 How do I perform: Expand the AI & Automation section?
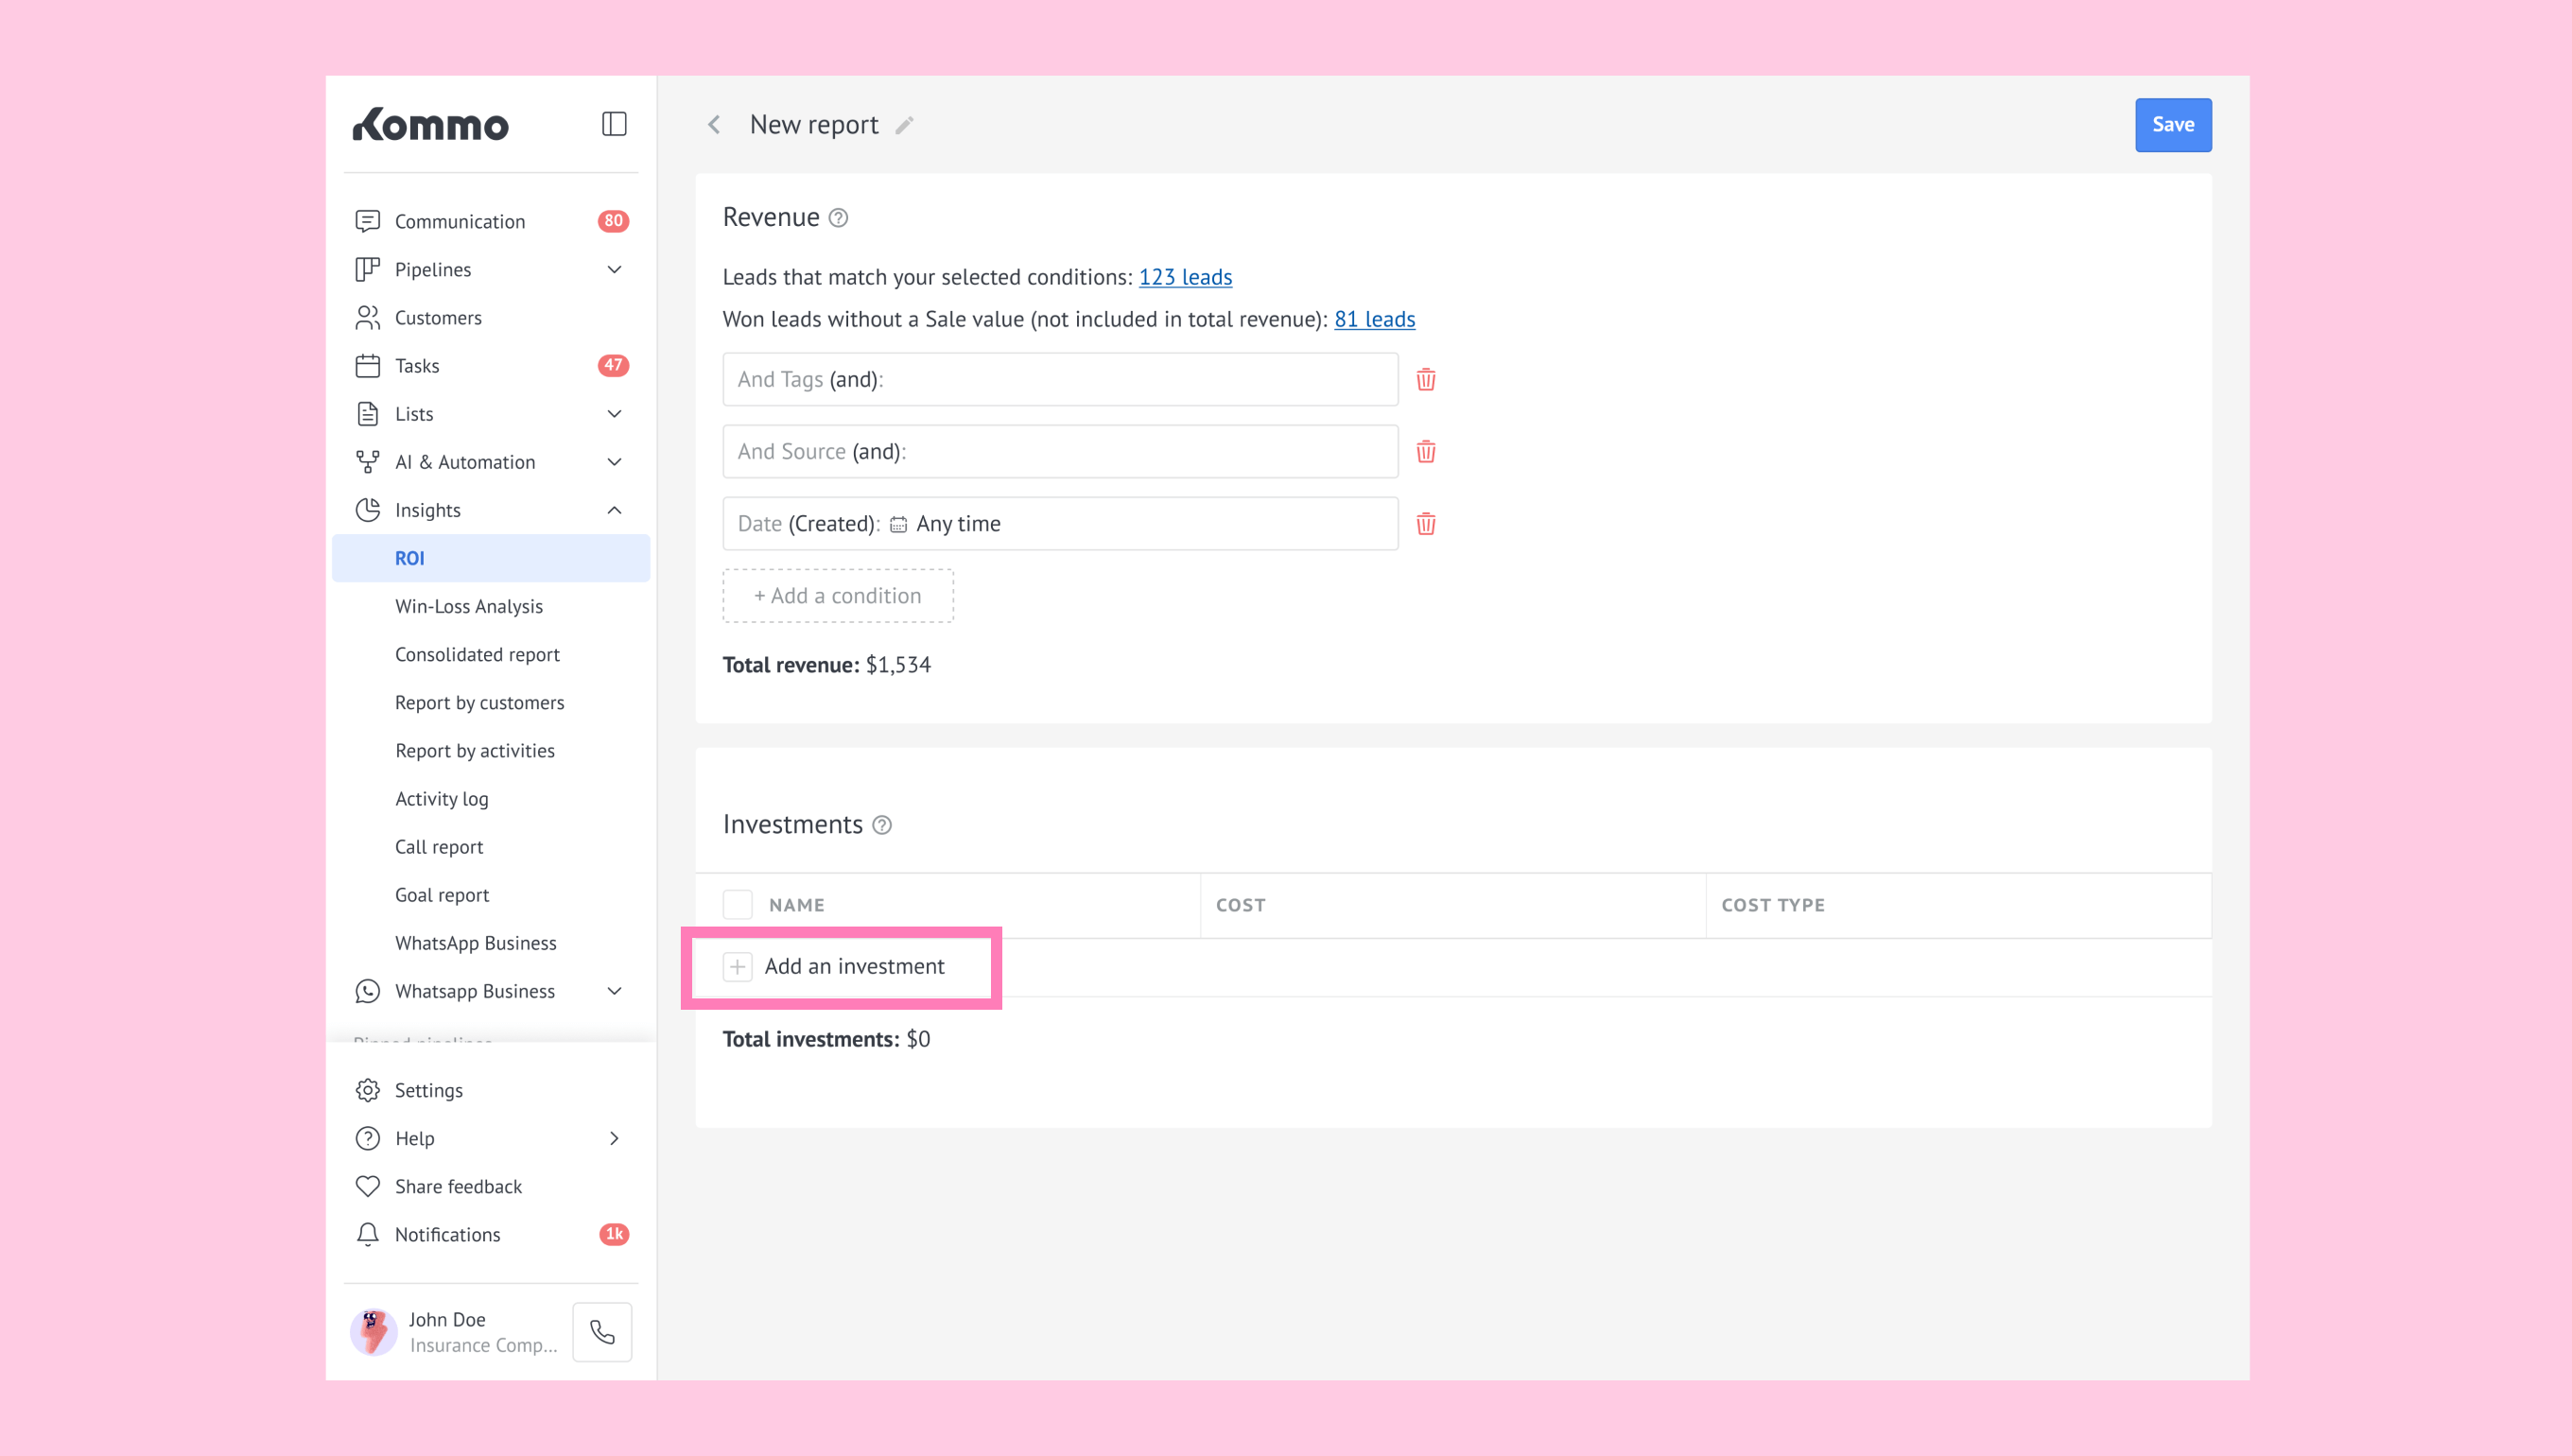pos(614,462)
